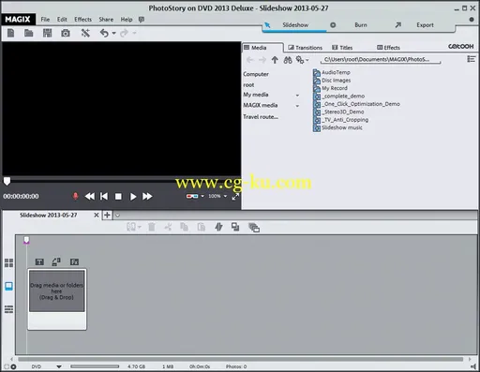
Task: Undo the last action with the arrow icon
Action: [104, 33]
